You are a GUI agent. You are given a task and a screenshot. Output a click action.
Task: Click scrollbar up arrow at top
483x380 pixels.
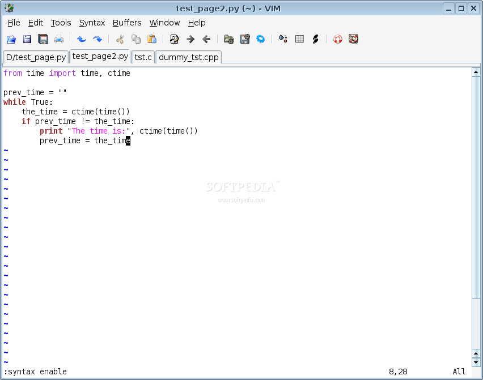point(476,72)
